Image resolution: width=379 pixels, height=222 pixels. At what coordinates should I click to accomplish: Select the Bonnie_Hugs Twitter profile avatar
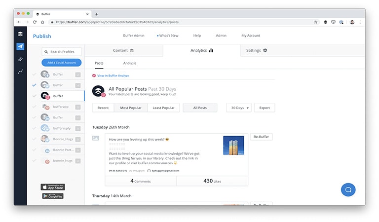coord(45,139)
